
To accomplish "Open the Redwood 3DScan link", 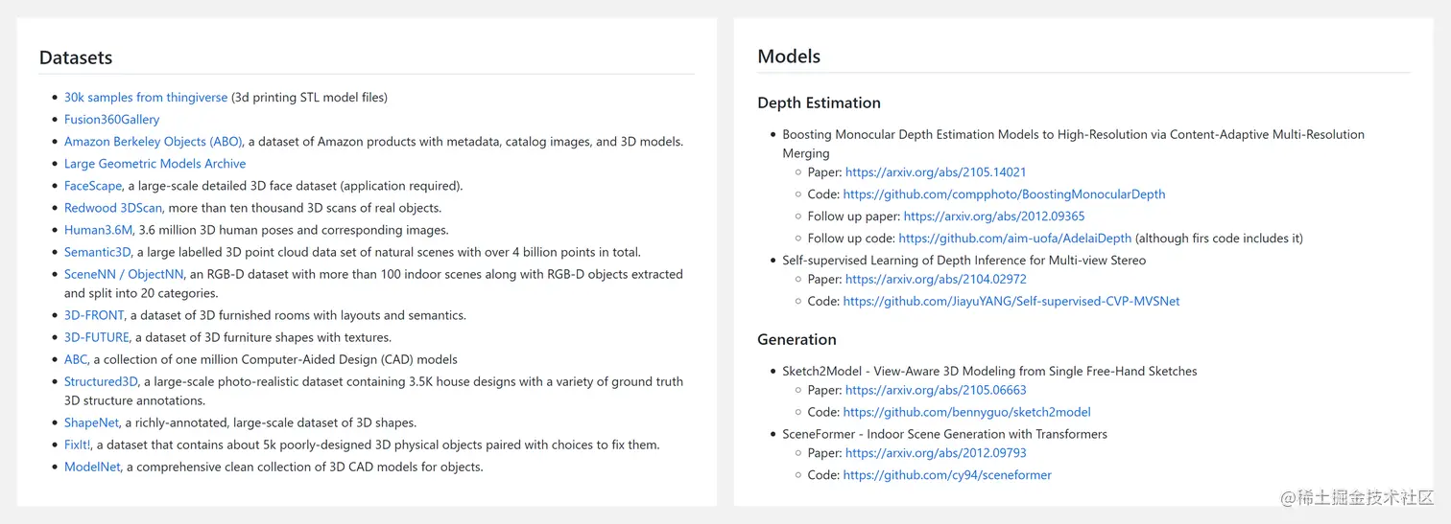I will click(114, 208).
